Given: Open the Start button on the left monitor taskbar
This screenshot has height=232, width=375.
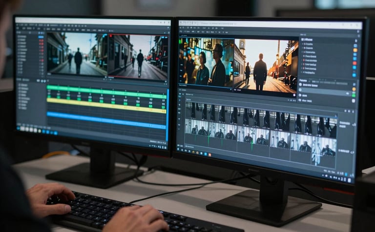Looking at the screenshot, I should tap(19, 128).
